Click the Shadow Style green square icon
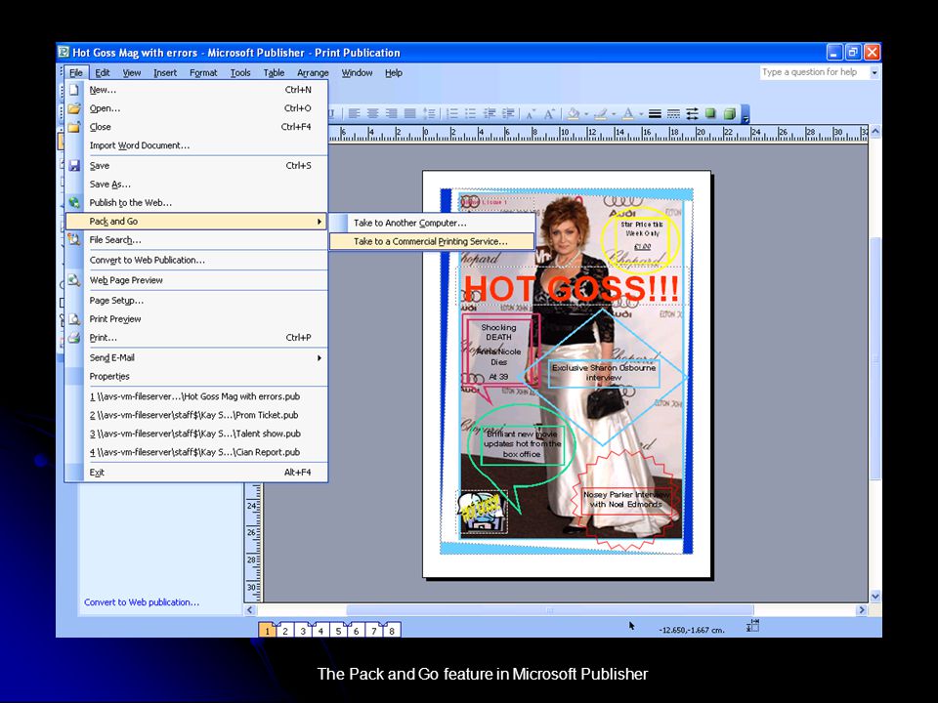 [x=710, y=113]
